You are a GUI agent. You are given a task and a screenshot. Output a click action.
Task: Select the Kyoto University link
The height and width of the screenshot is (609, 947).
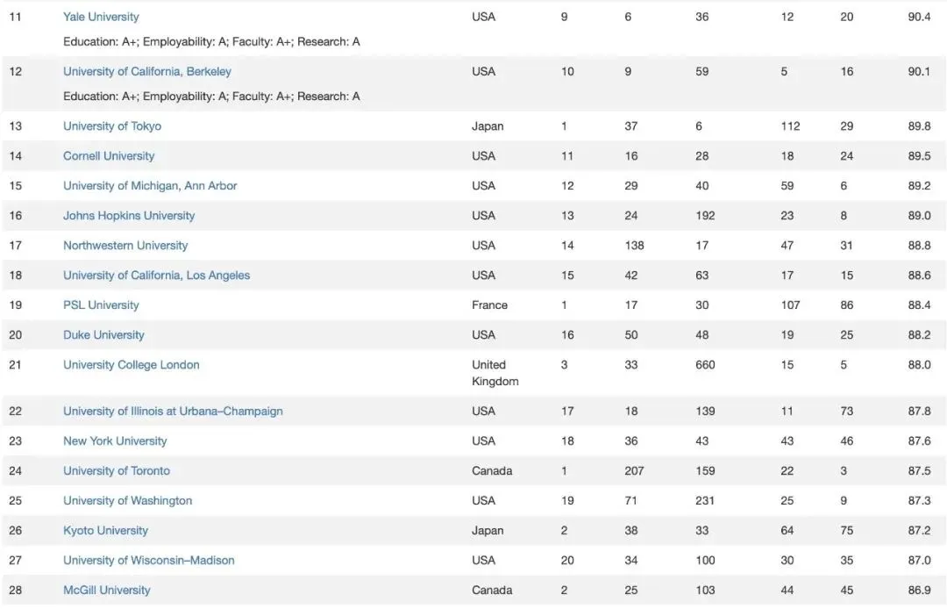pyautogui.click(x=105, y=530)
